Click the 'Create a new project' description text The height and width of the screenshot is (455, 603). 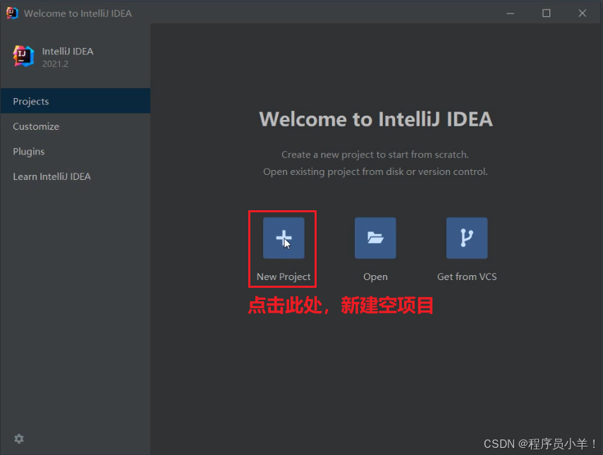[x=375, y=154]
